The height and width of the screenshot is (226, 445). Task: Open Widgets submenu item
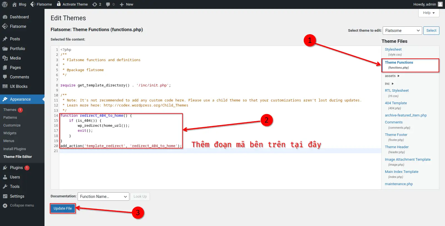point(10,133)
